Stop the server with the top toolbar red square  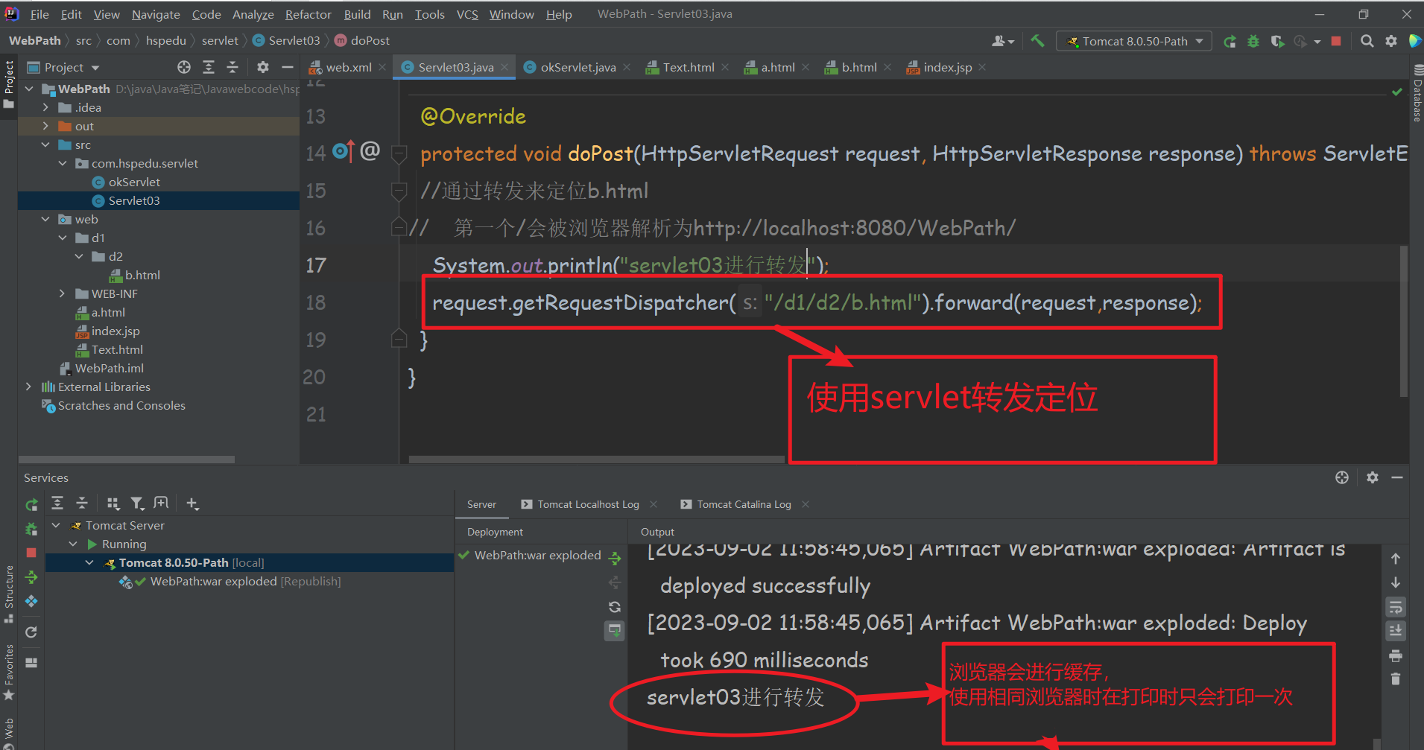point(1336,41)
